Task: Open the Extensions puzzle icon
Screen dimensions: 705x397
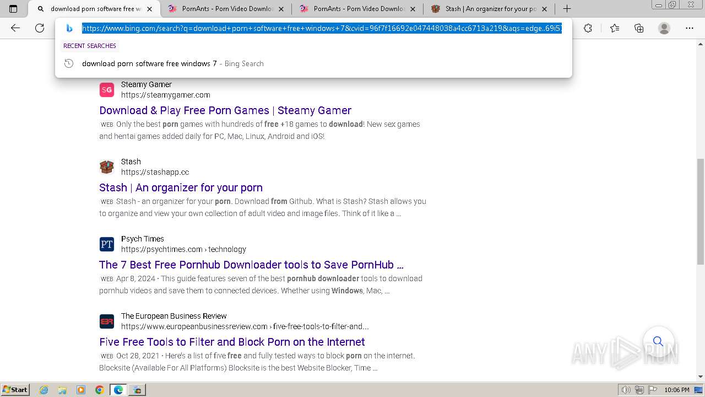Action: 588,28
